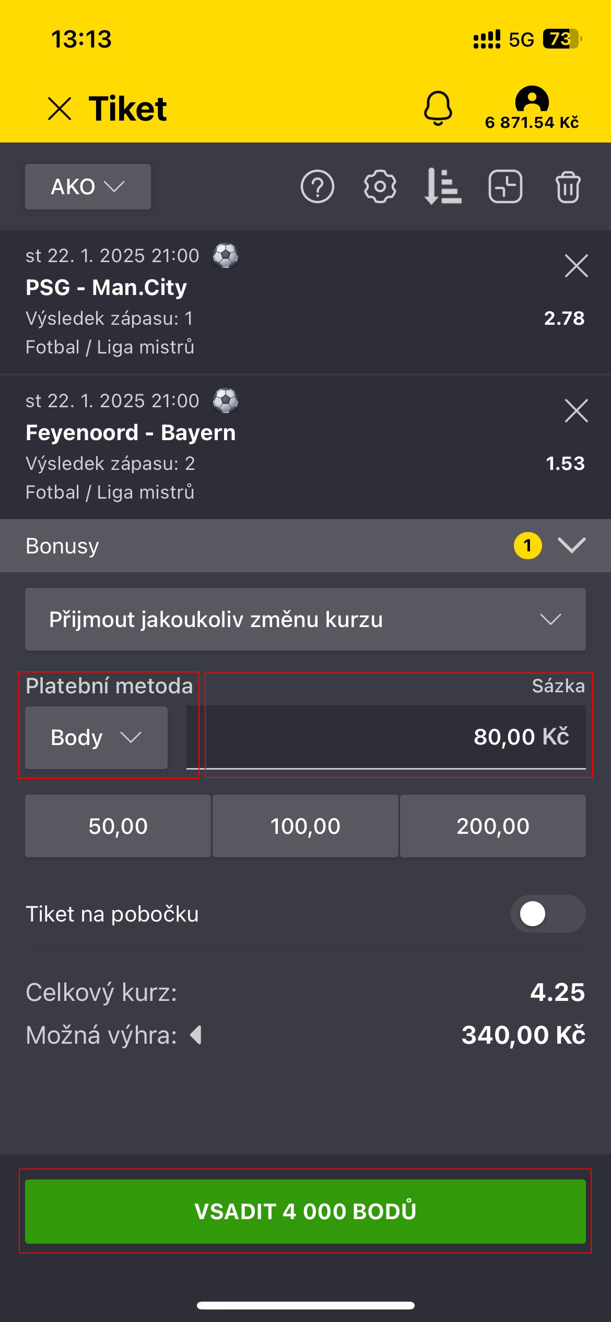This screenshot has height=1322, width=611.
Task: Delete ticket with trash icon
Action: [568, 186]
